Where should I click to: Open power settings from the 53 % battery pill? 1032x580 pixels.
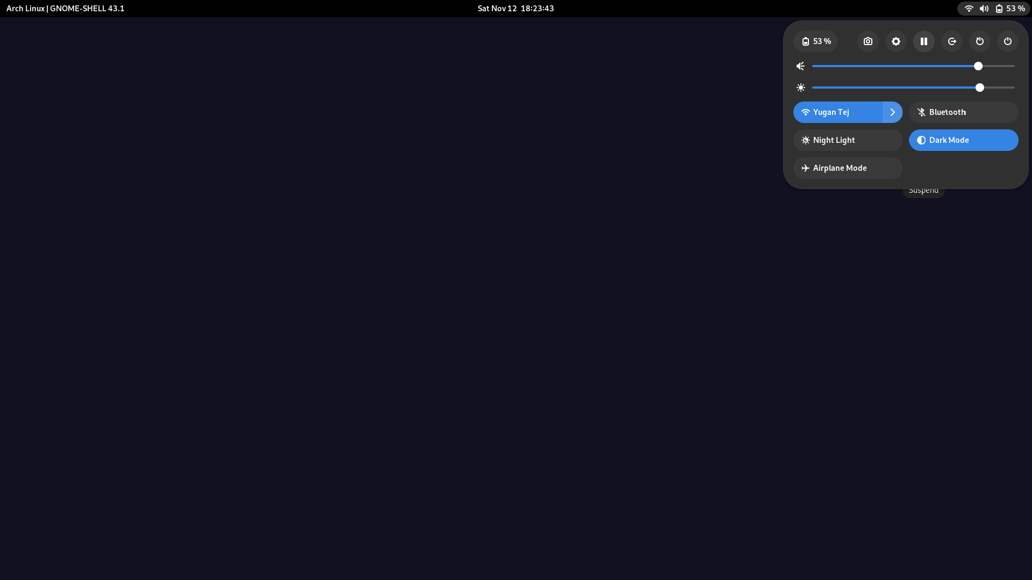pyautogui.click(x=815, y=41)
